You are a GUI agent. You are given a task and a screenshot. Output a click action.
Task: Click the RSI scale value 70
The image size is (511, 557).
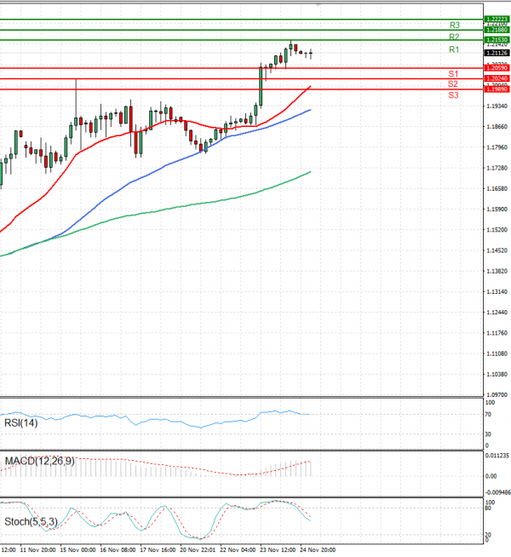click(488, 415)
